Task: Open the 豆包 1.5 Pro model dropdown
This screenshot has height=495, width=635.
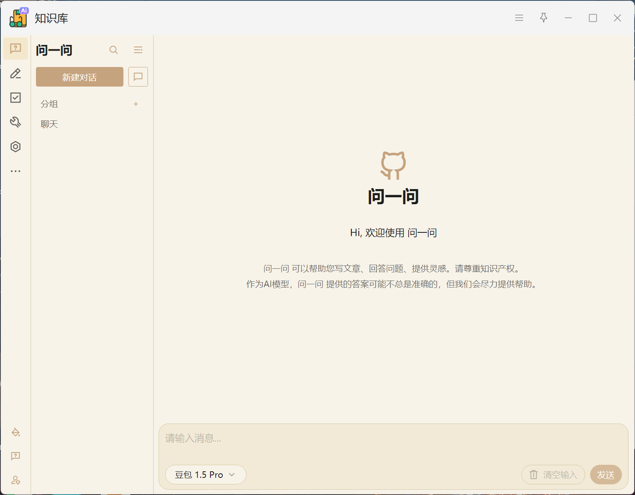Action: coord(206,475)
